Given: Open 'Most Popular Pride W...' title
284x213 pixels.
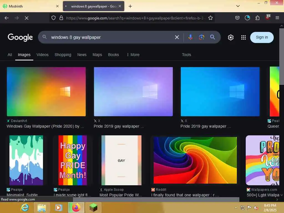Looking at the screenshot, I should click(x=121, y=195).
